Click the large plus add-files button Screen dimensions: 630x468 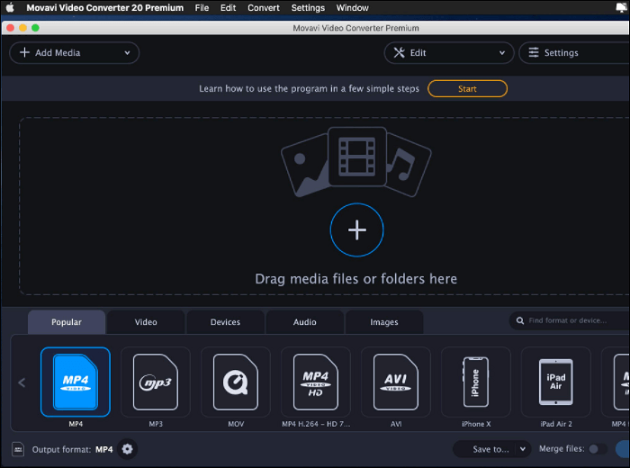(x=357, y=230)
